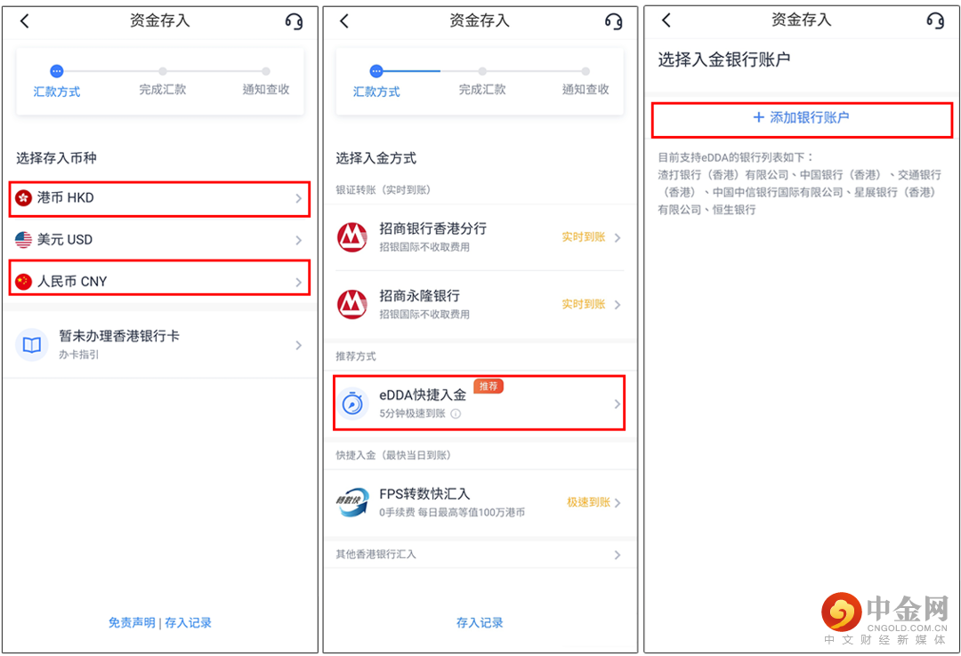Expand 其他香港银行汇入 chevron
The height and width of the screenshot is (656, 961).
pos(618,555)
